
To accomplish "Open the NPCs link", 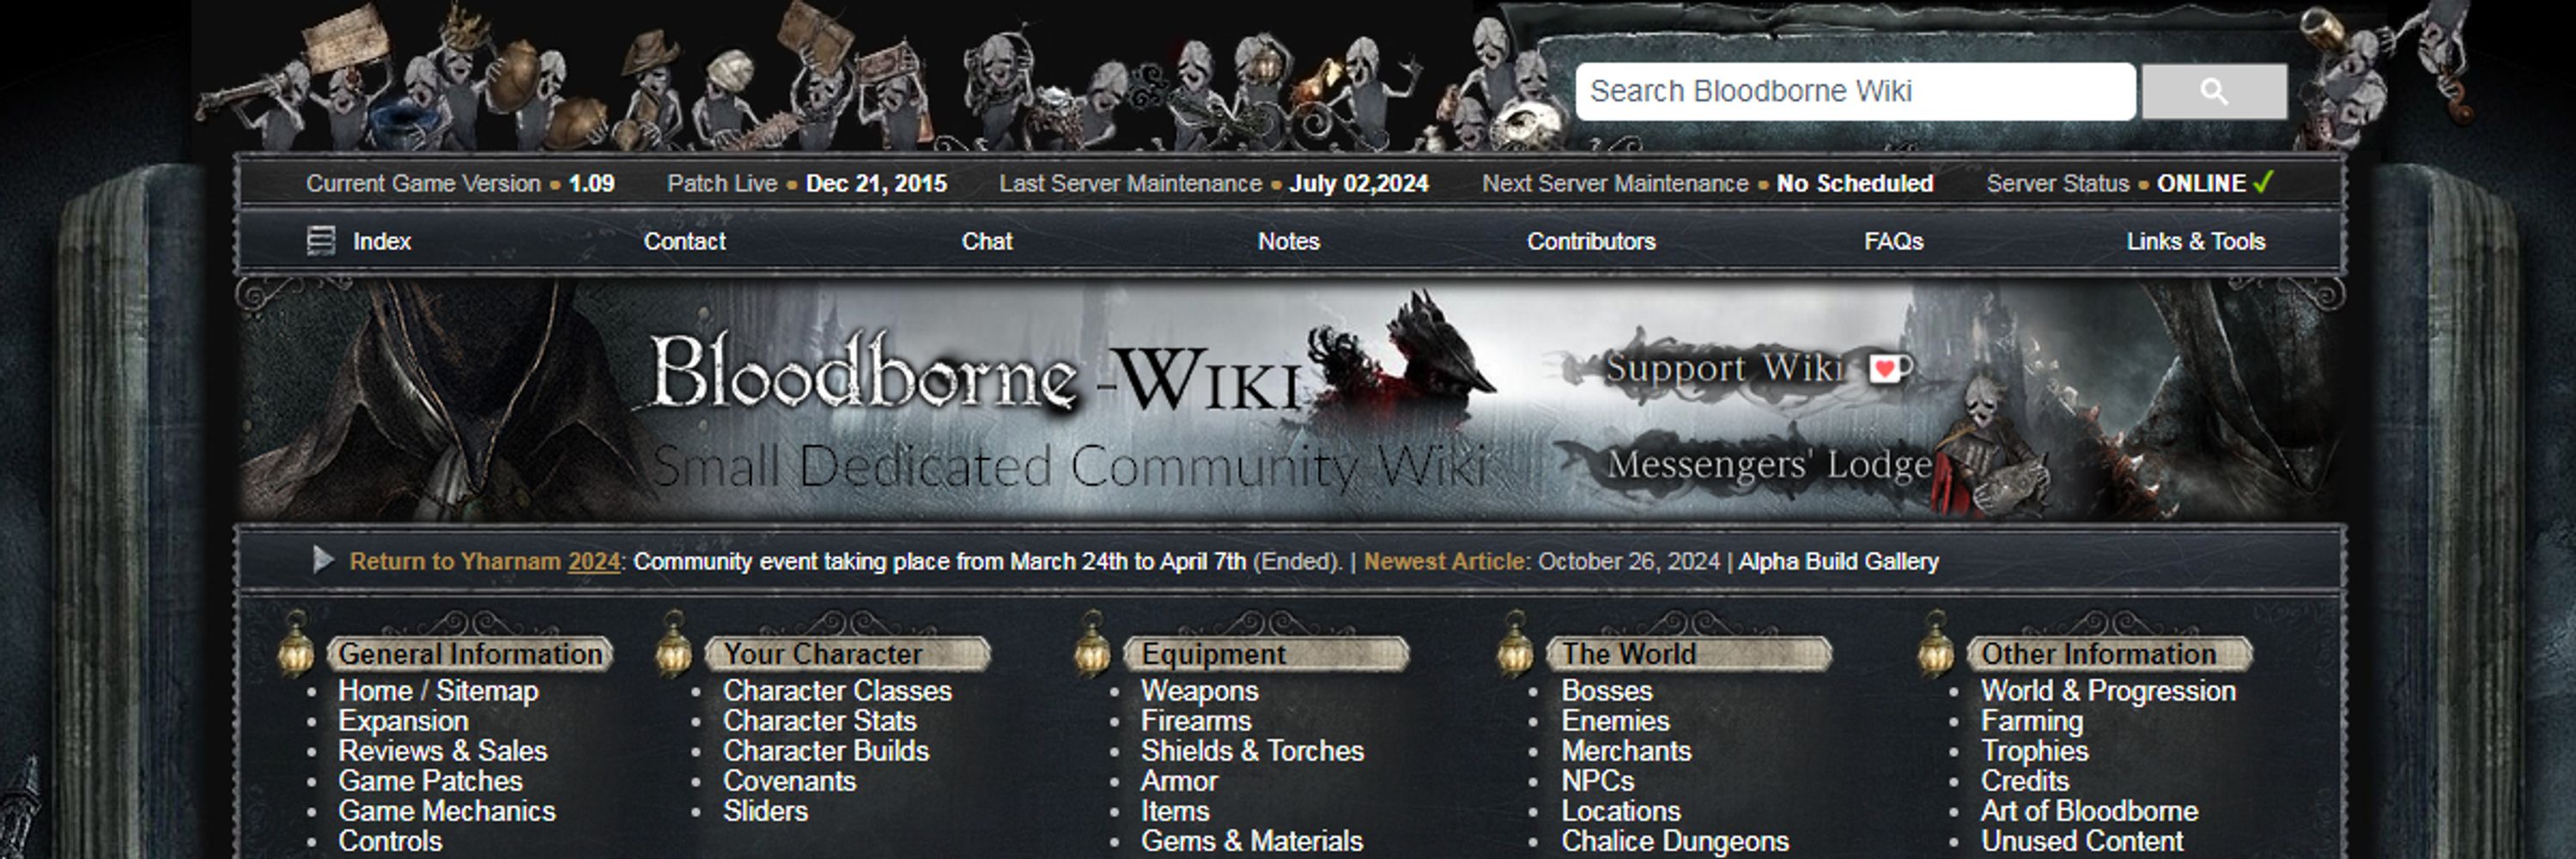I will (1598, 781).
